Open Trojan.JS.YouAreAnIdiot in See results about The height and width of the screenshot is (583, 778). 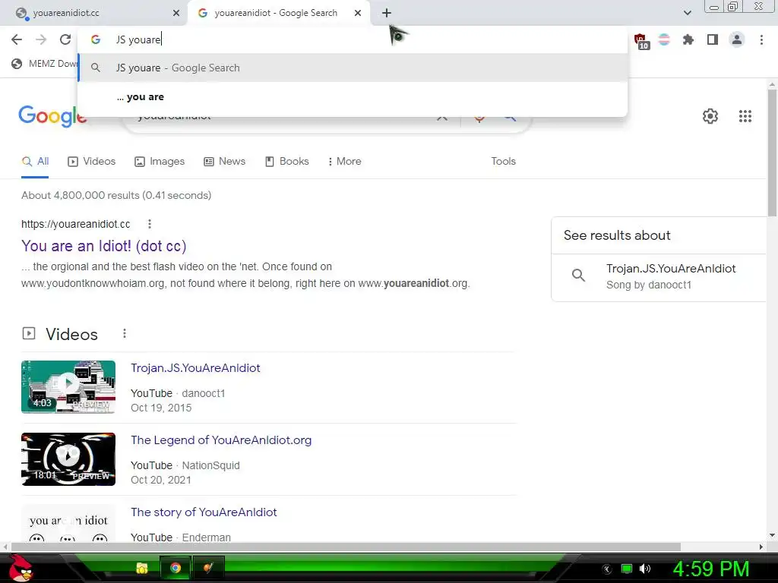tap(671, 269)
